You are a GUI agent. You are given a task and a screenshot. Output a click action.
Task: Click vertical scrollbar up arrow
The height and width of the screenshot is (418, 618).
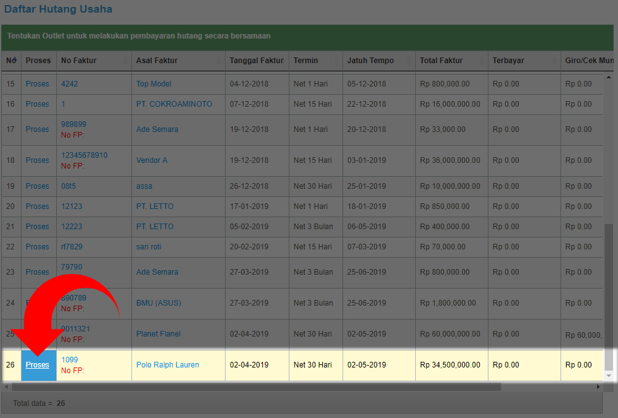click(x=609, y=77)
